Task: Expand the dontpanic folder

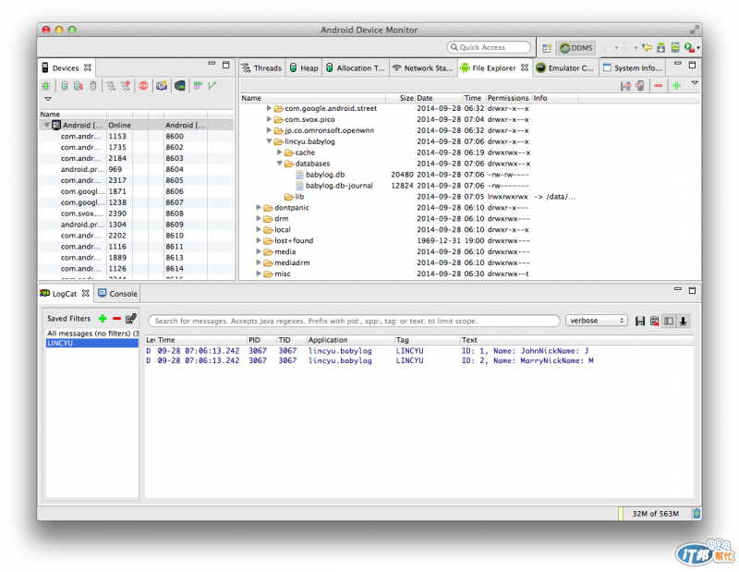Action: (x=259, y=208)
